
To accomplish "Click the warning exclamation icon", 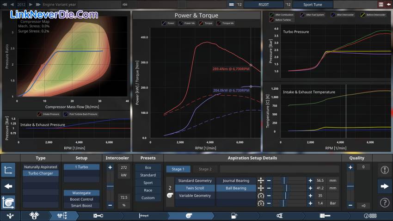I will pyautogui.click(x=384, y=170).
